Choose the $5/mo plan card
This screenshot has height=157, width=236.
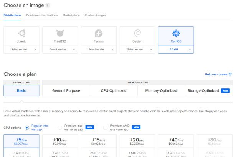click(21, 146)
